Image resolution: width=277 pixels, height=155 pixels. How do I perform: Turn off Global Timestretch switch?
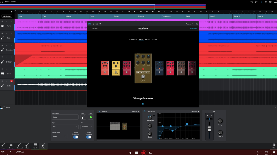76,137
